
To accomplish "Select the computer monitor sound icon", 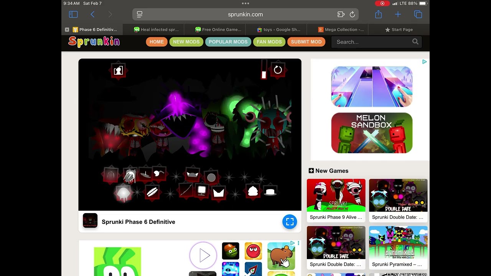I will [x=202, y=190].
